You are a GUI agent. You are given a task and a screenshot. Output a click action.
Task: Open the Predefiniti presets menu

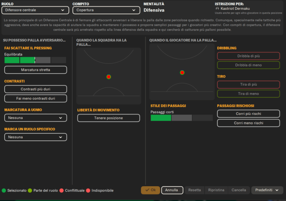tap(267, 190)
